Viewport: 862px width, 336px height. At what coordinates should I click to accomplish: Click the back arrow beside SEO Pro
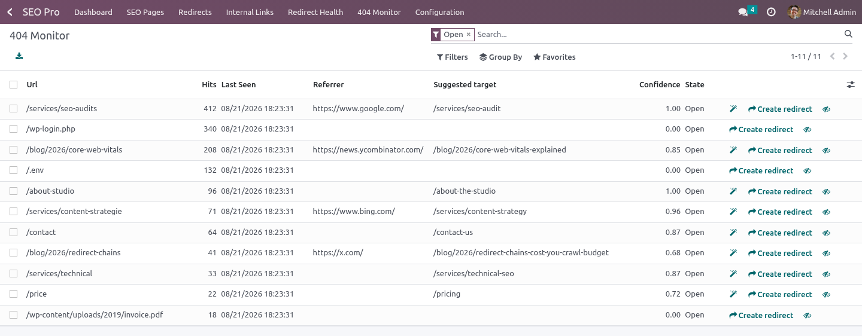10,12
